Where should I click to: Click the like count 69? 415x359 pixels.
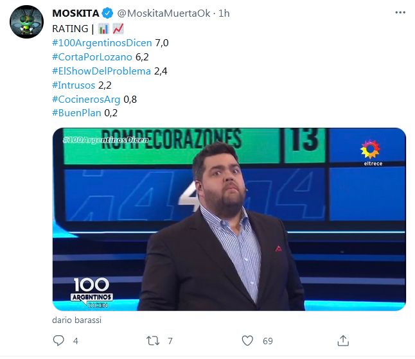[x=268, y=341]
